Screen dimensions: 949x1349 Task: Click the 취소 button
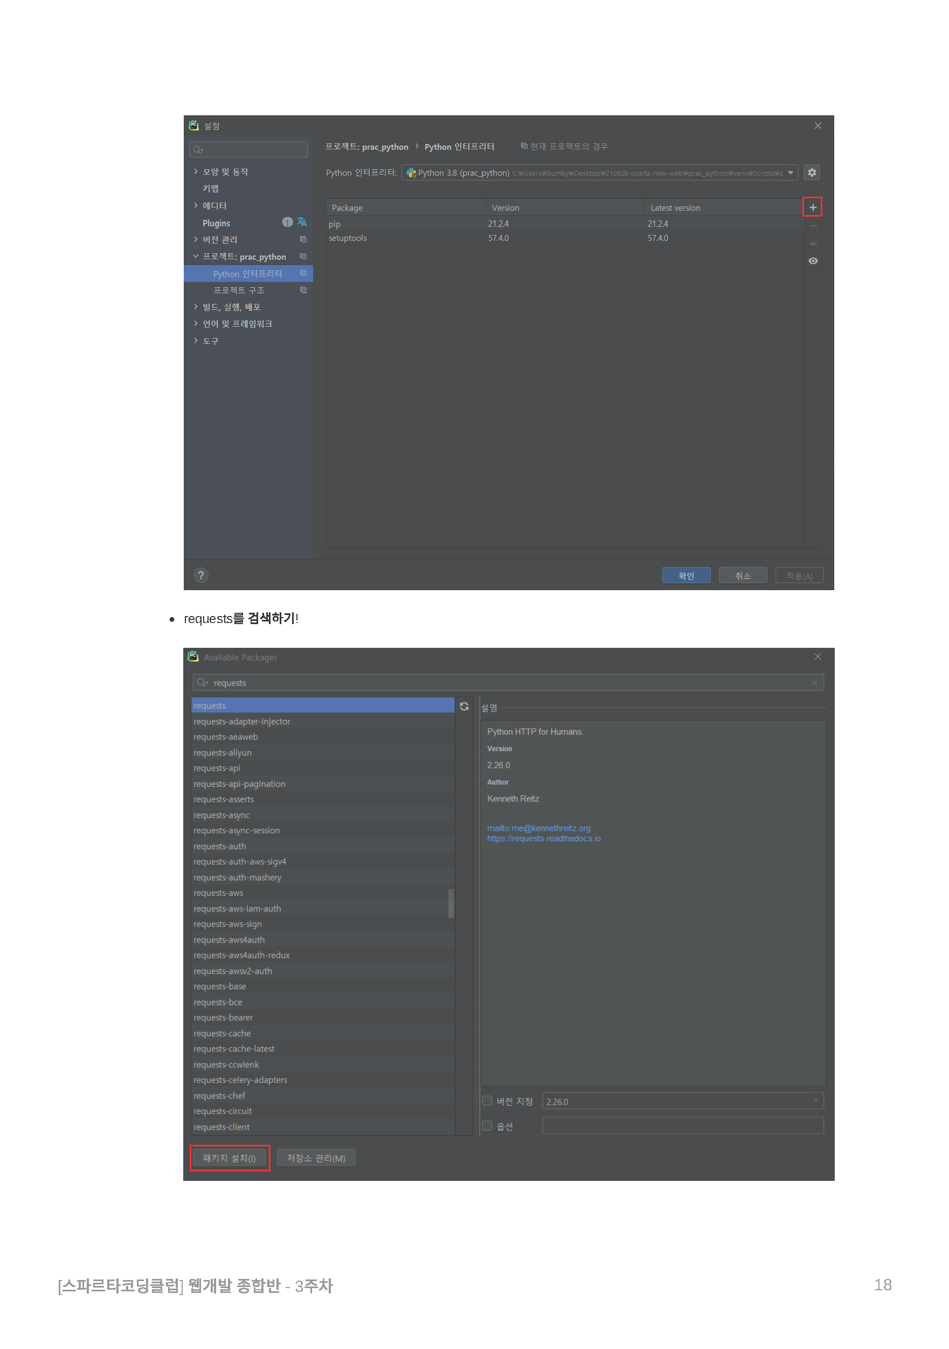[x=743, y=575]
